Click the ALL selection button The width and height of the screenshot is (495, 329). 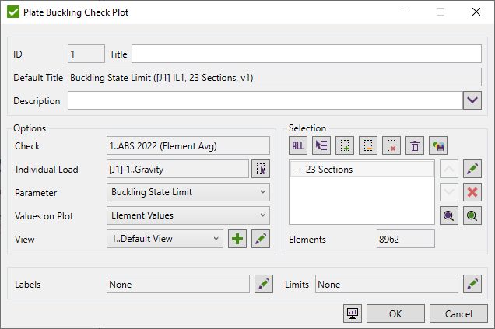click(x=298, y=145)
